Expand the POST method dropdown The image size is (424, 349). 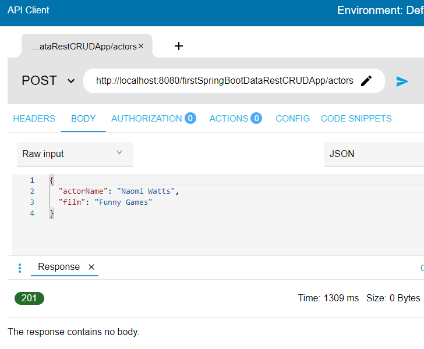point(71,81)
